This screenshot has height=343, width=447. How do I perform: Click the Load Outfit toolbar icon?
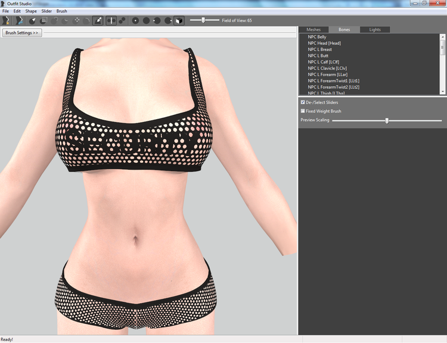19,20
